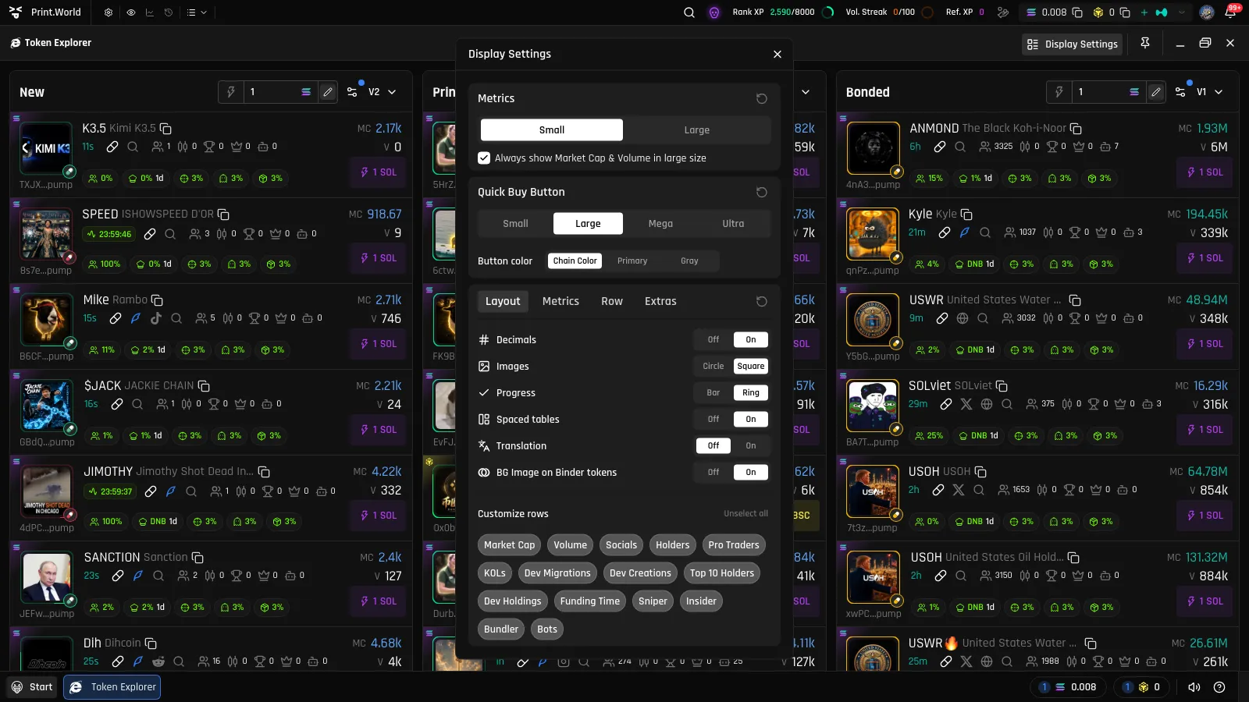This screenshot has width=1249, height=702.
Task: Click lightning bolt icon in New column
Action: (x=231, y=92)
